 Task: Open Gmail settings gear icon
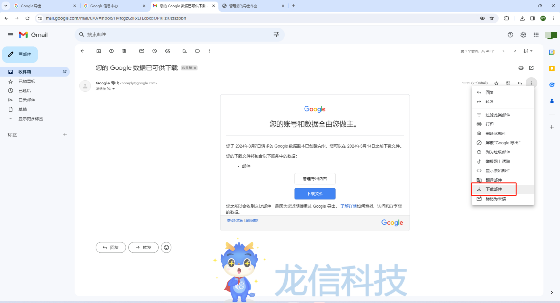tap(523, 34)
